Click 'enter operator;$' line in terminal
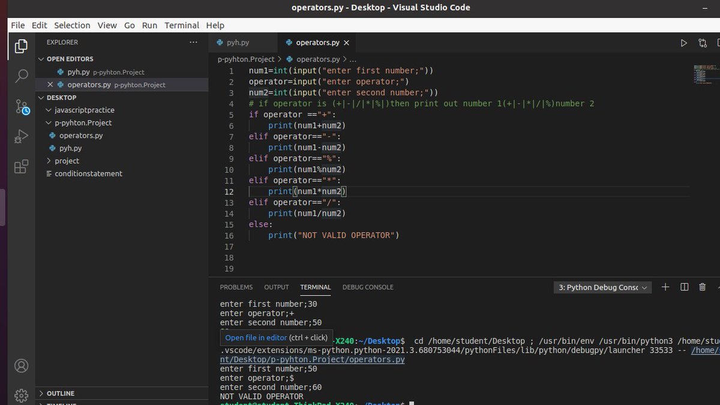This screenshot has height=405, width=720. click(257, 378)
